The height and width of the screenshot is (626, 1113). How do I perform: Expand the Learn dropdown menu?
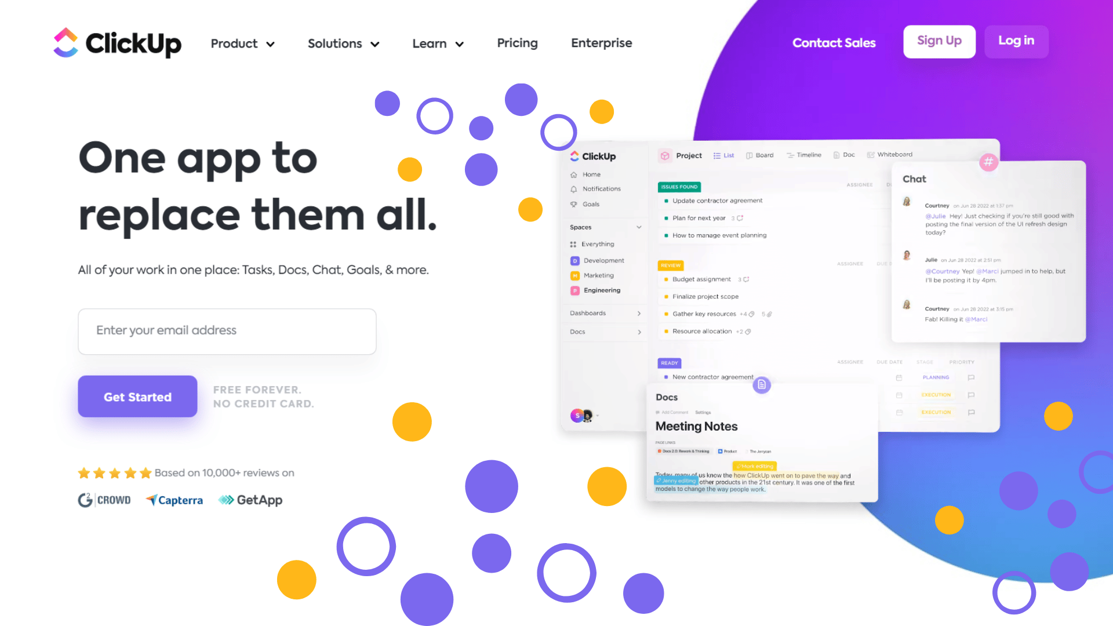438,43
